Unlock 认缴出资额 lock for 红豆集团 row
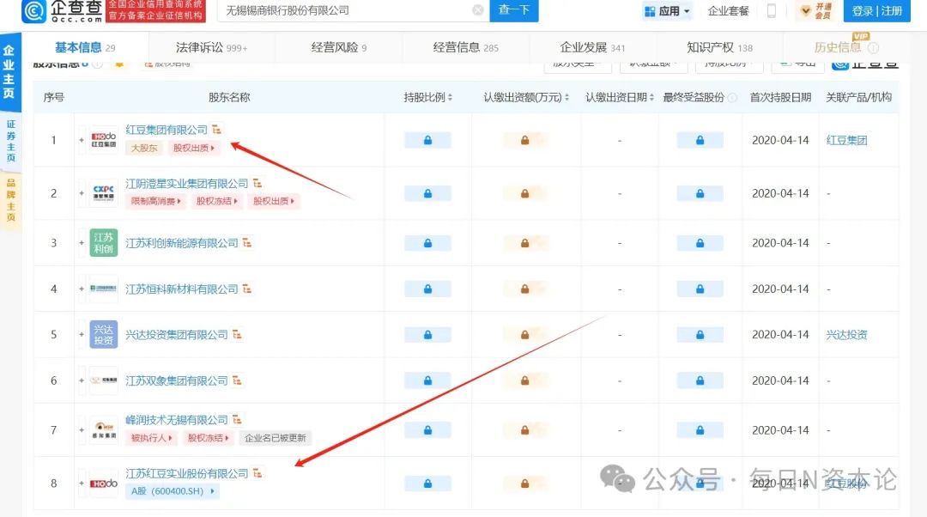The width and height of the screenshot is (927, 517). [x=524, y=140]
